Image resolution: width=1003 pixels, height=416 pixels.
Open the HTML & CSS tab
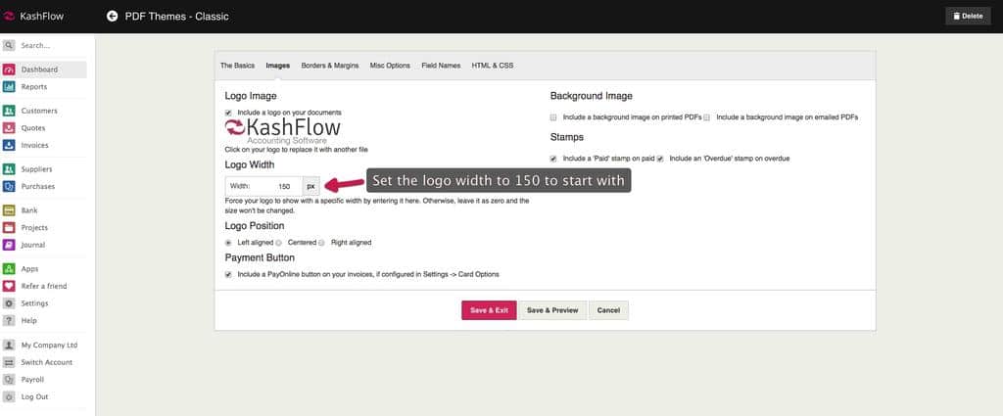(x=493, y=66)
